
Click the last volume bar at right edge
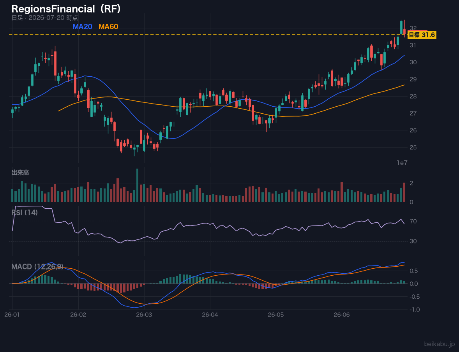[404, 192]
